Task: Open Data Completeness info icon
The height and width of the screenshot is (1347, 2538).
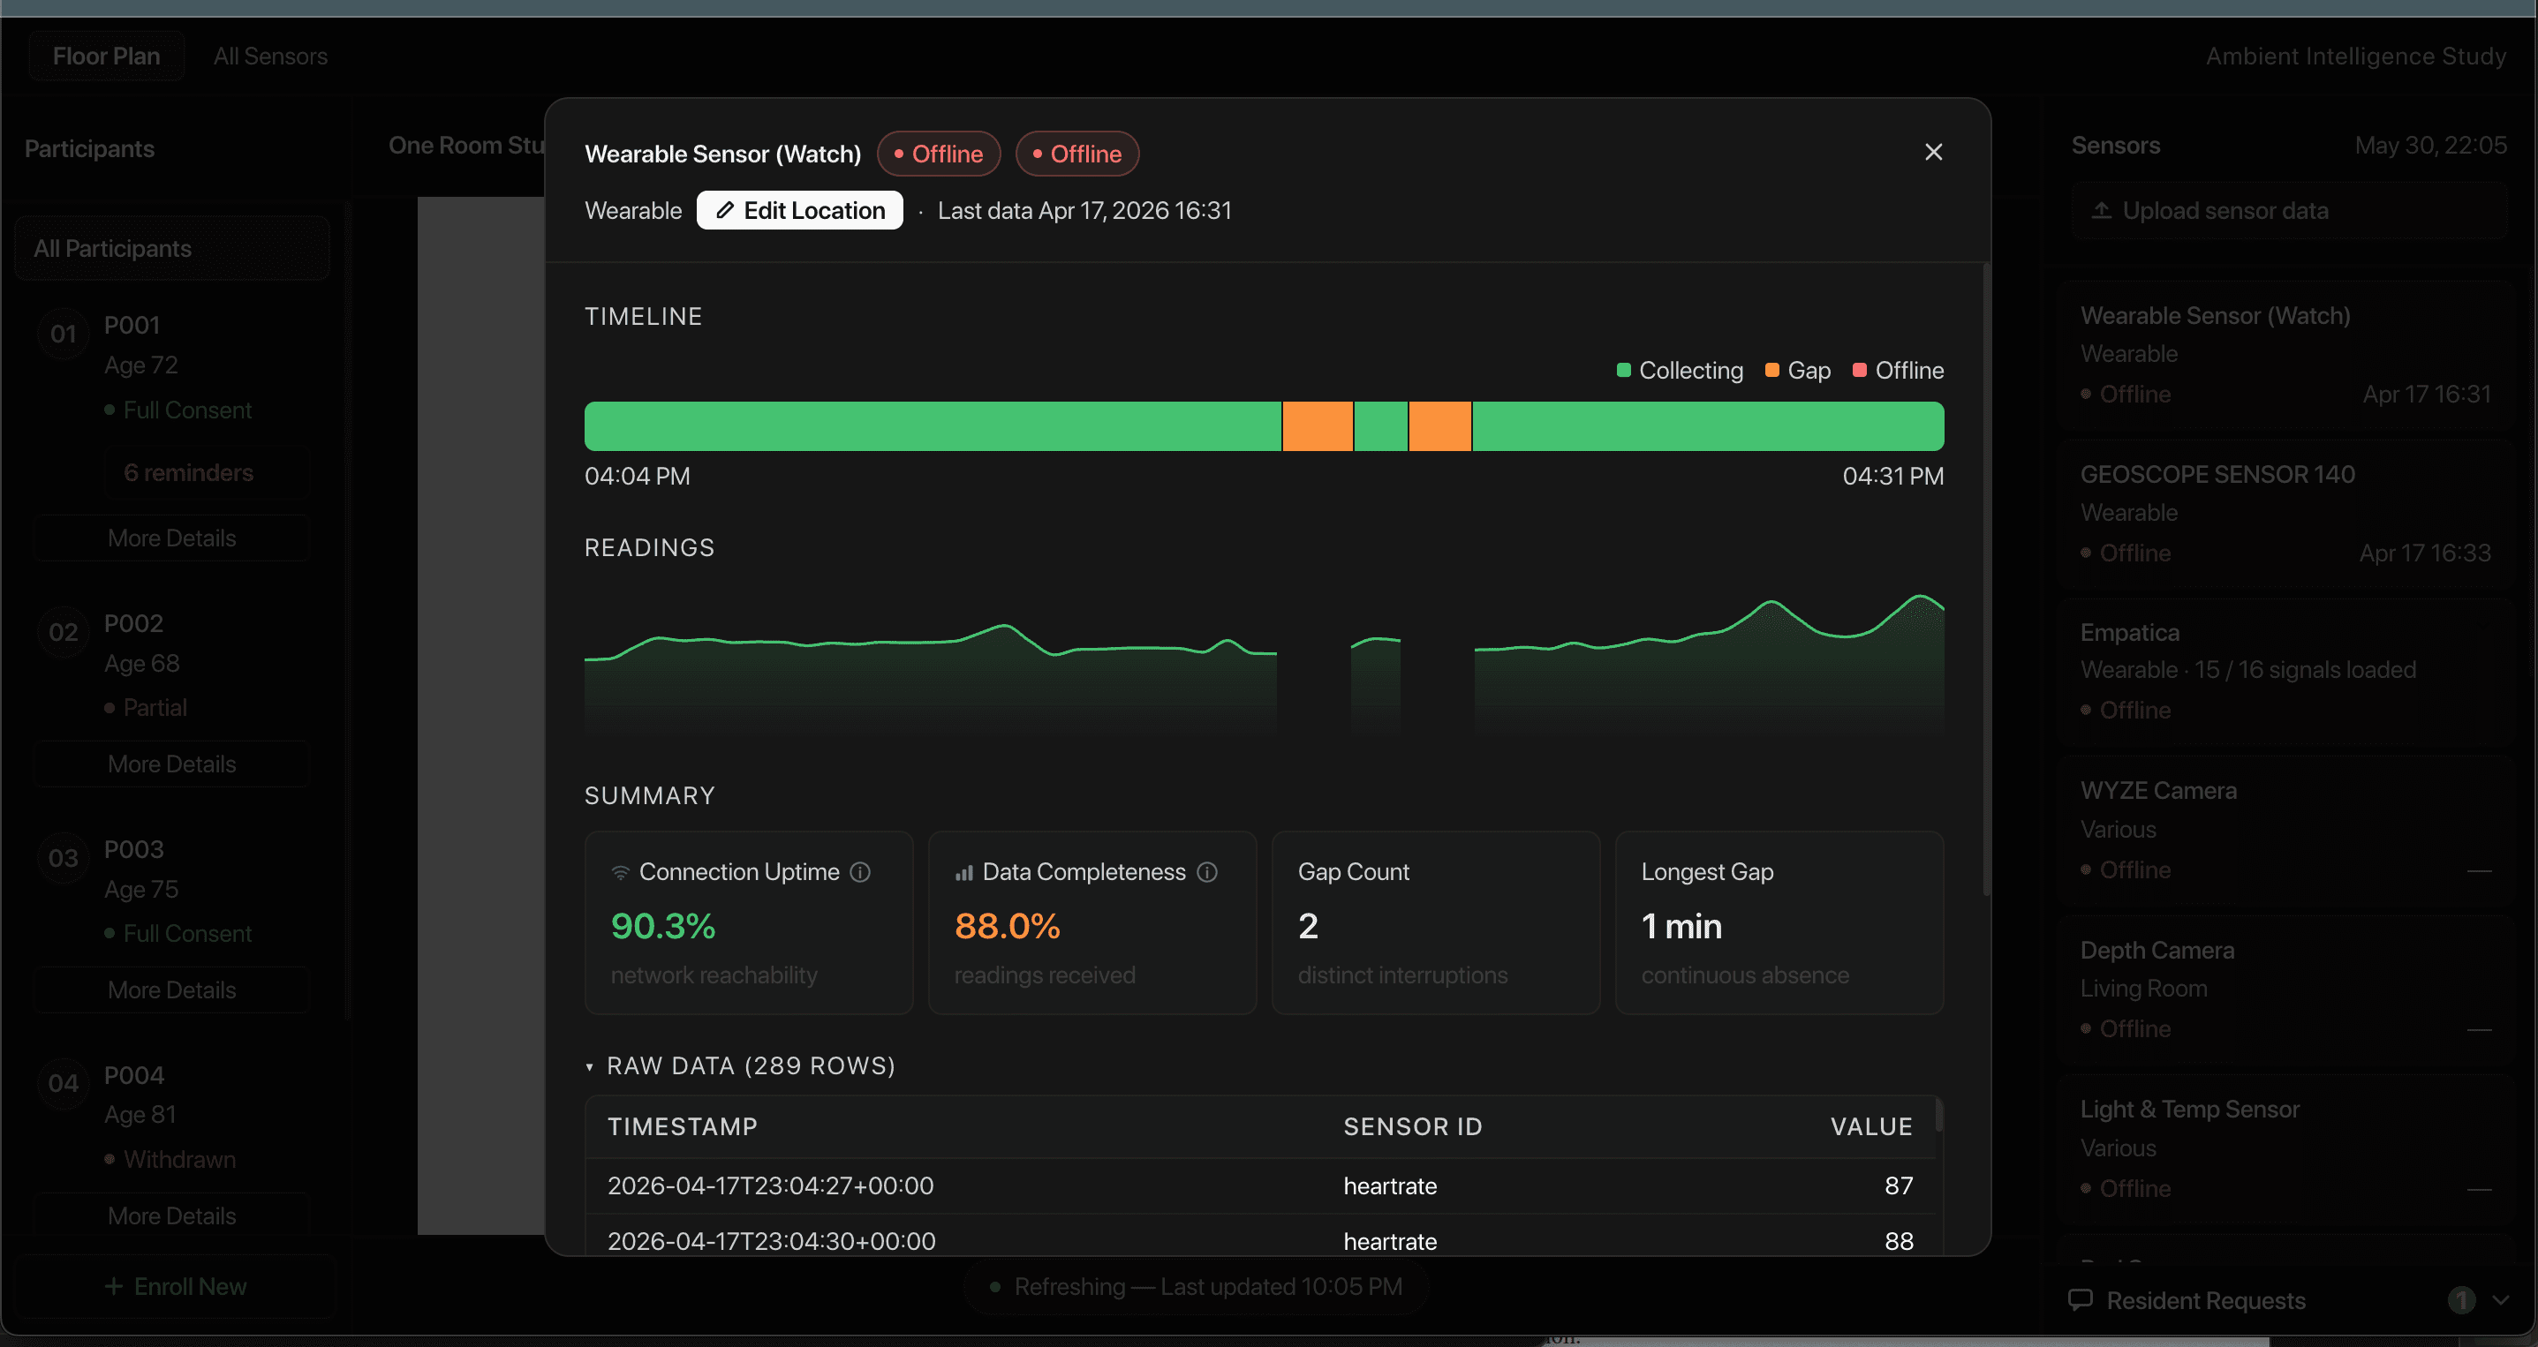Action: tap(1207, 871)
